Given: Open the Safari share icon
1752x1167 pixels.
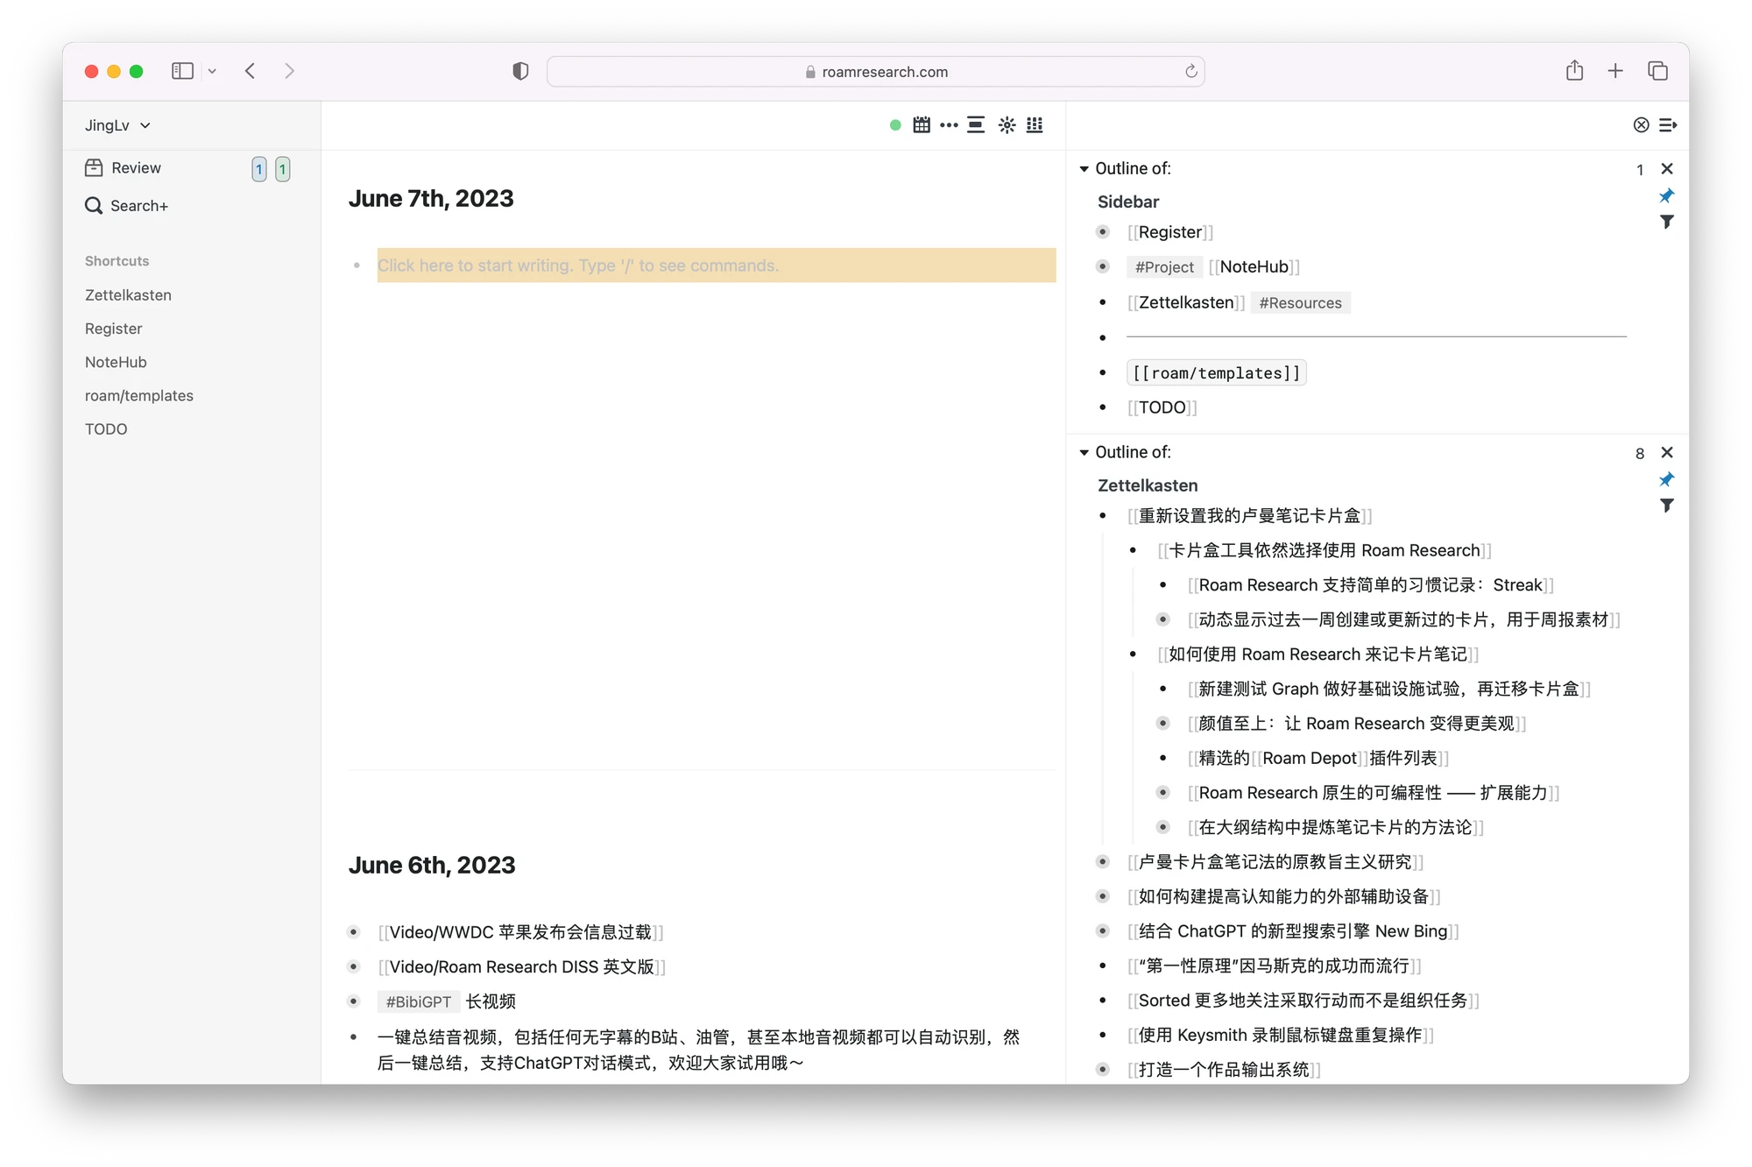Looking at the screenshot, I should (x=1574, y=71).
